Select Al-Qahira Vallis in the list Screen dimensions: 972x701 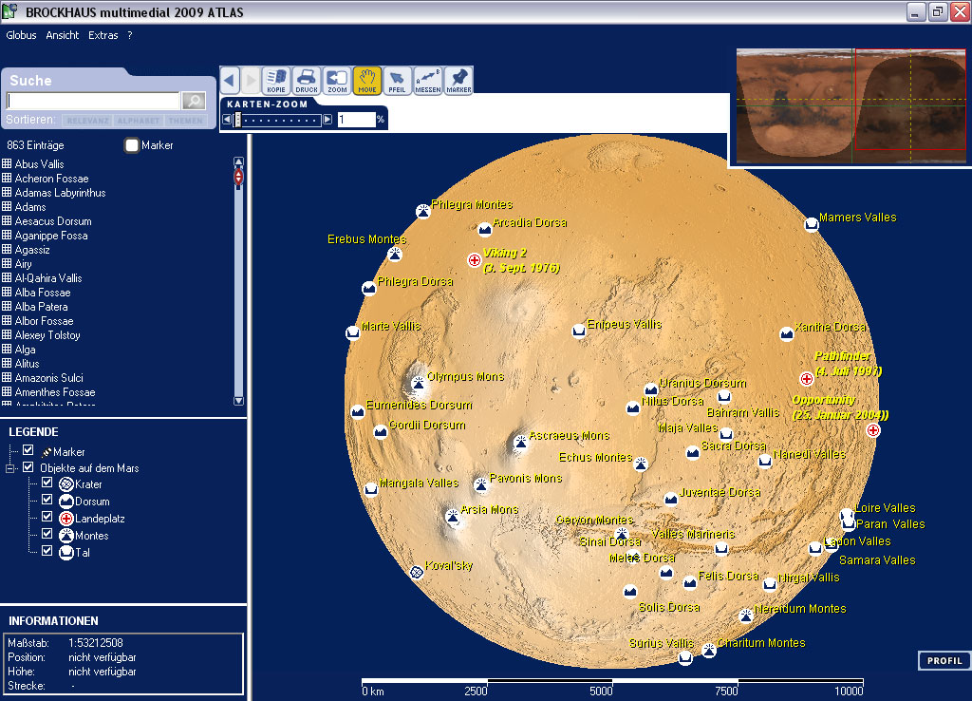point(47,278)
